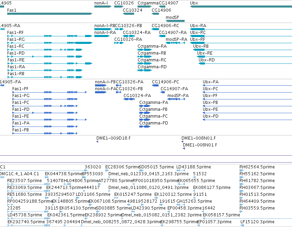Open transcript modSP-RA

click(x=175, y=43)
